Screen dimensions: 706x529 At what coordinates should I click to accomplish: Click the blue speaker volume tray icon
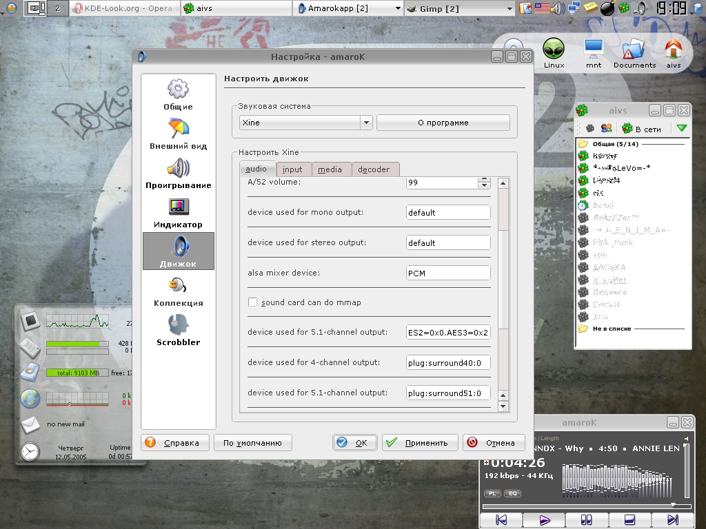[558, 8]
